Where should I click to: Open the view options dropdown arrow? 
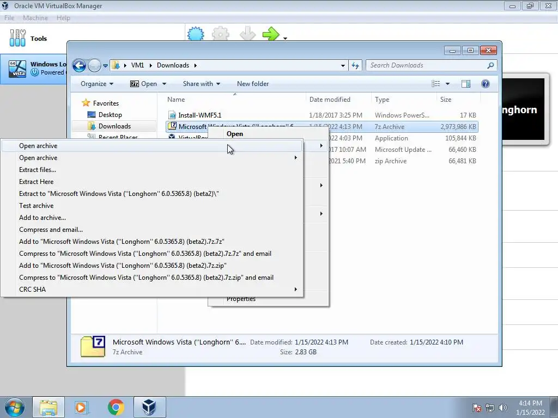coord(448,84)
